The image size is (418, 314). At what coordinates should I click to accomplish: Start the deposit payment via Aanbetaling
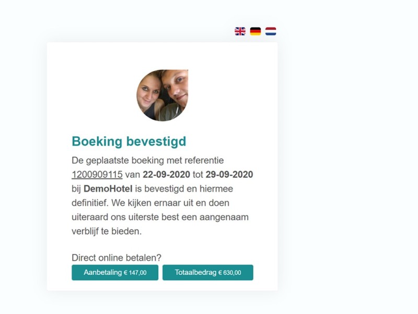[x=116, y=272]
